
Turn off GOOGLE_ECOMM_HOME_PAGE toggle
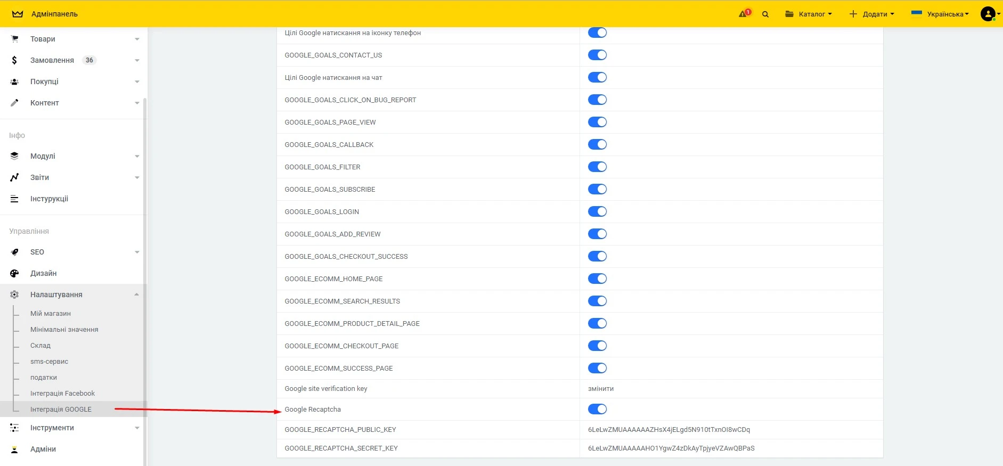tap(597, 279)
